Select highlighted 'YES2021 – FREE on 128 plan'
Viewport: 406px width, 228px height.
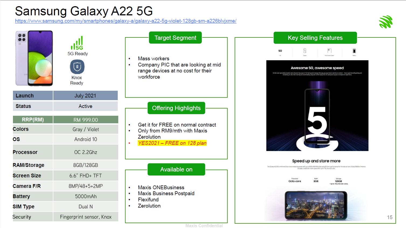172,143
